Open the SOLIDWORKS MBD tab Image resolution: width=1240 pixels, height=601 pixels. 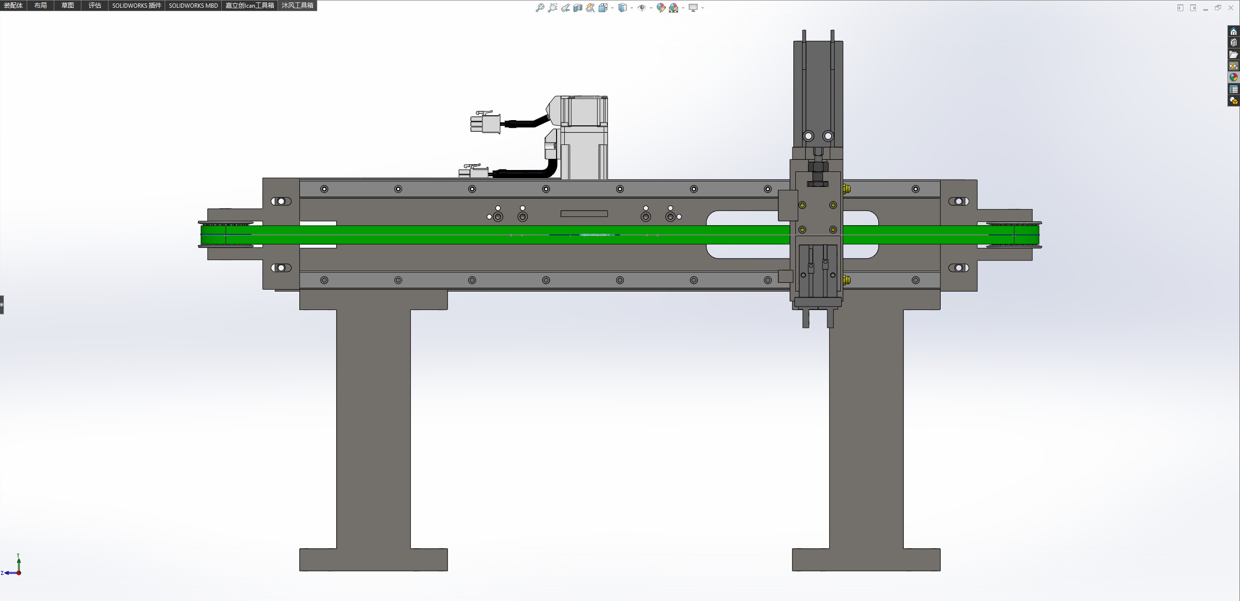[193, 5]
